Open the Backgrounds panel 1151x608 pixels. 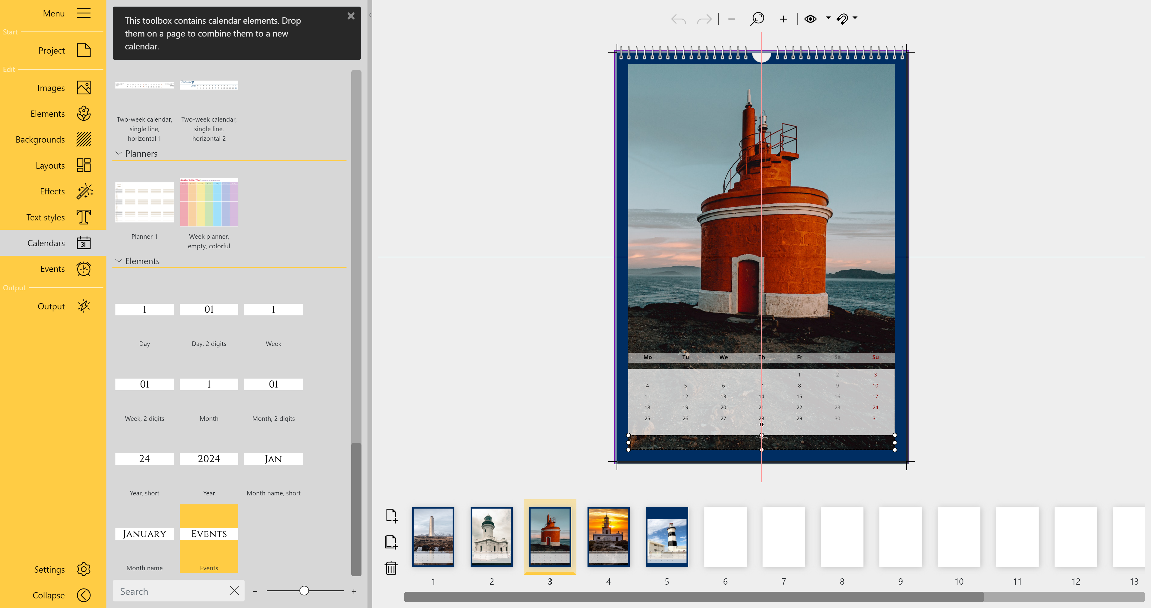[84, 140]
